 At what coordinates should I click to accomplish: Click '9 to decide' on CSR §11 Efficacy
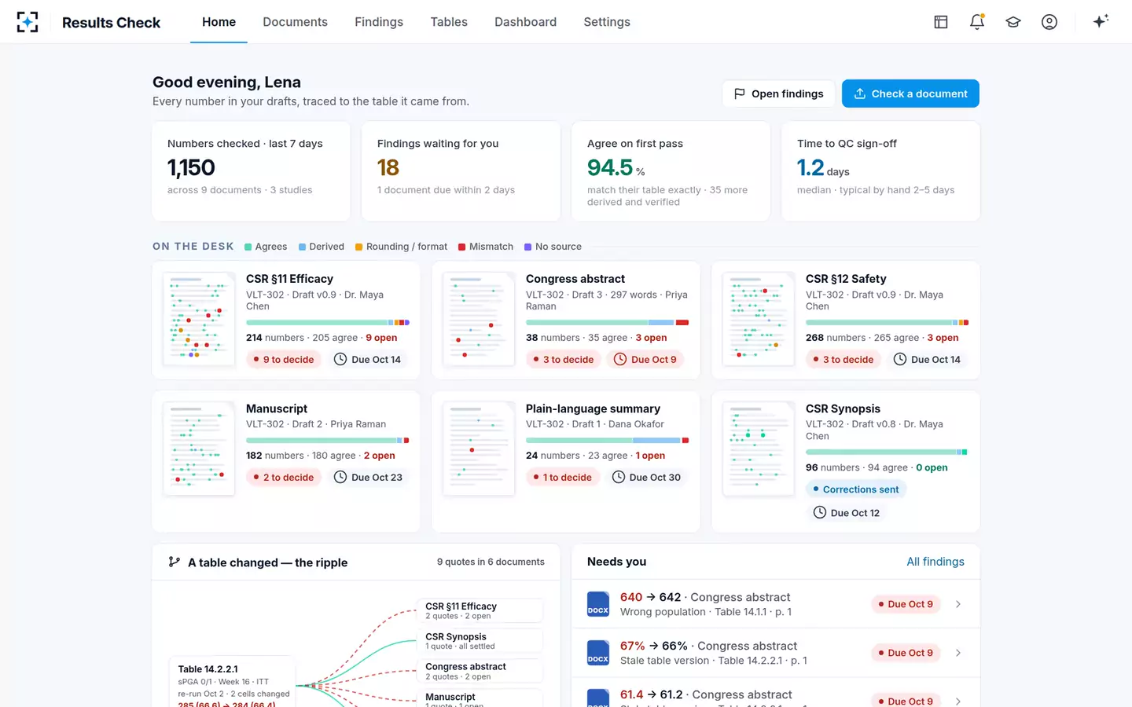[x=284, y=359]
